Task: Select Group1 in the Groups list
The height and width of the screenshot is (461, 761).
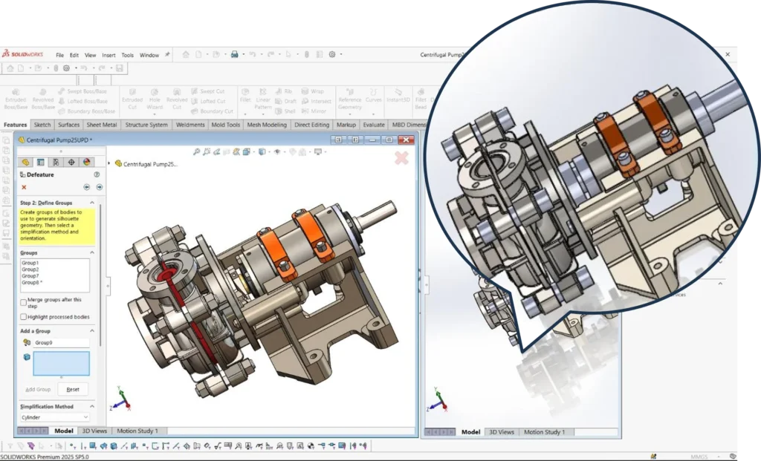Action: click(30, 263)
